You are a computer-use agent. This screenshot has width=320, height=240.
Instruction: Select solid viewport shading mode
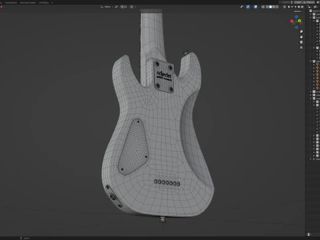(x=271, y=7)
